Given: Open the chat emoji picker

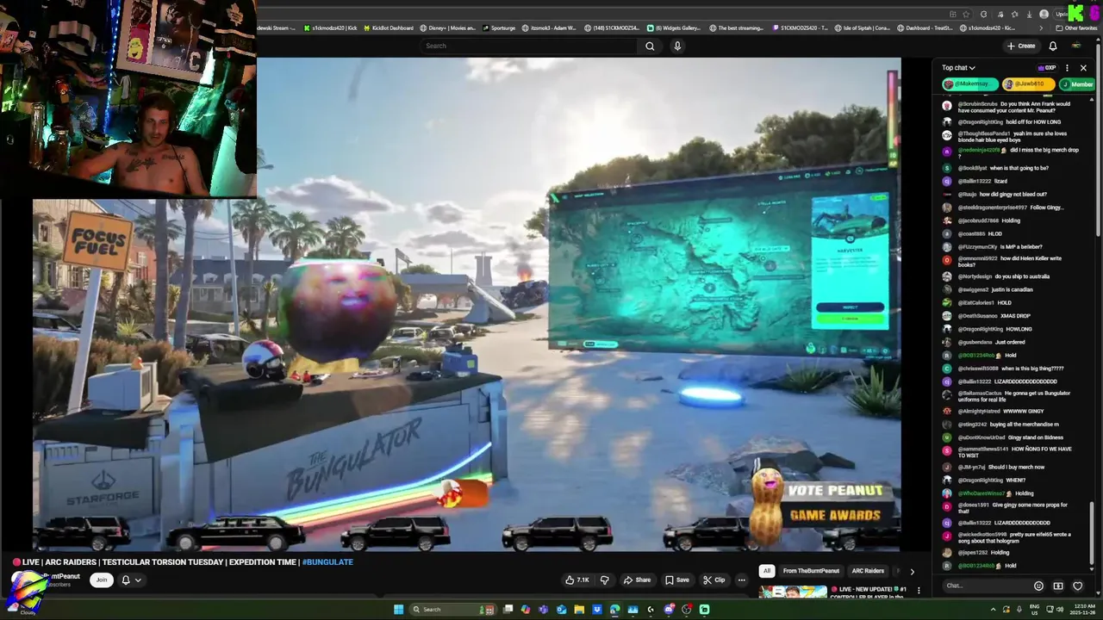Looking at the screenshot, I should click(1038, 586).
